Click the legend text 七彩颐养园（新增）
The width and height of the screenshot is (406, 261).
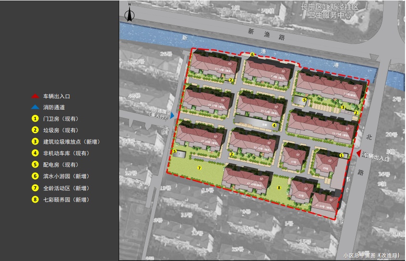(66, 200)
